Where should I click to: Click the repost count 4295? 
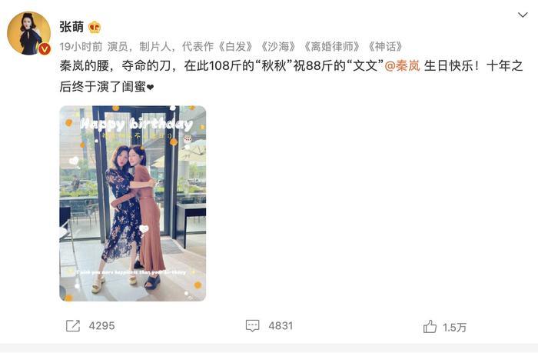click(x=102, y=325)
